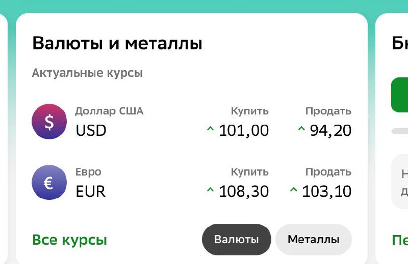408x264 pixels.
Task: Select the USD sell rate 94,20
Action: pos(330,131)
